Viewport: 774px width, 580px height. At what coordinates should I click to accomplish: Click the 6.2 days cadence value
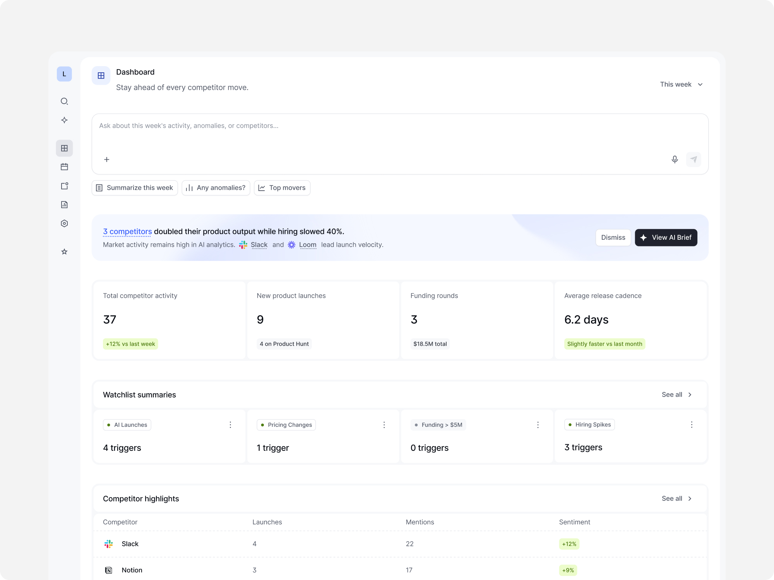tap(586, 320)
